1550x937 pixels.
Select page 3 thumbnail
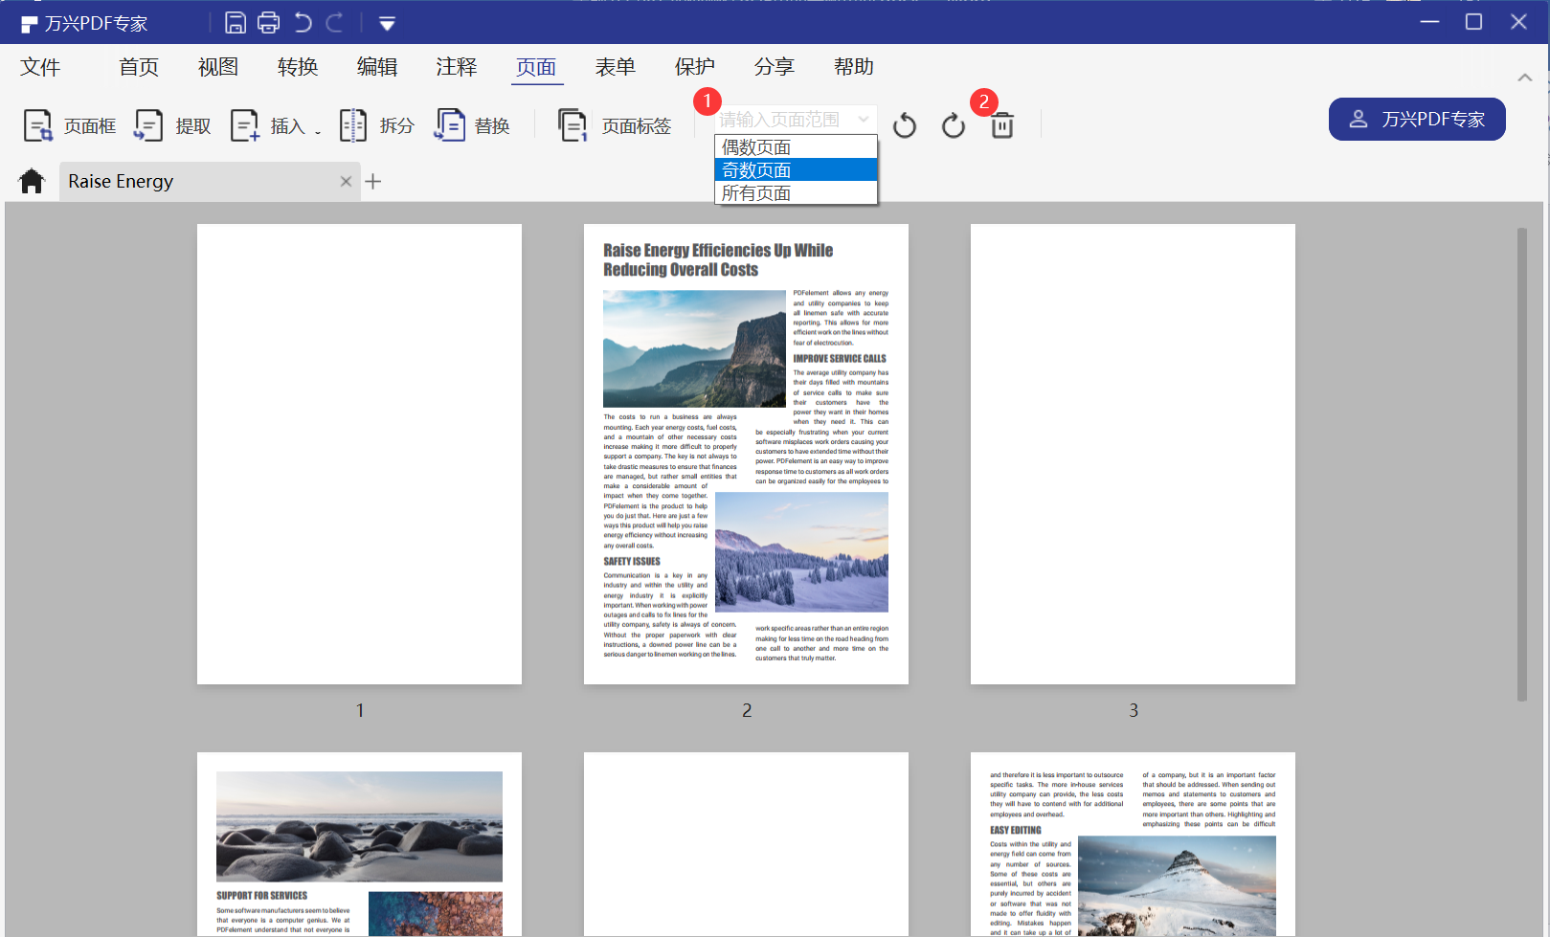pyautogui.click(x=1133, y=454)
